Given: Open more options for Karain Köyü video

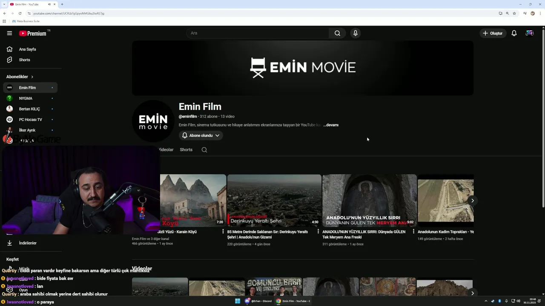Looking at the screenshot, I should (223, 232).
